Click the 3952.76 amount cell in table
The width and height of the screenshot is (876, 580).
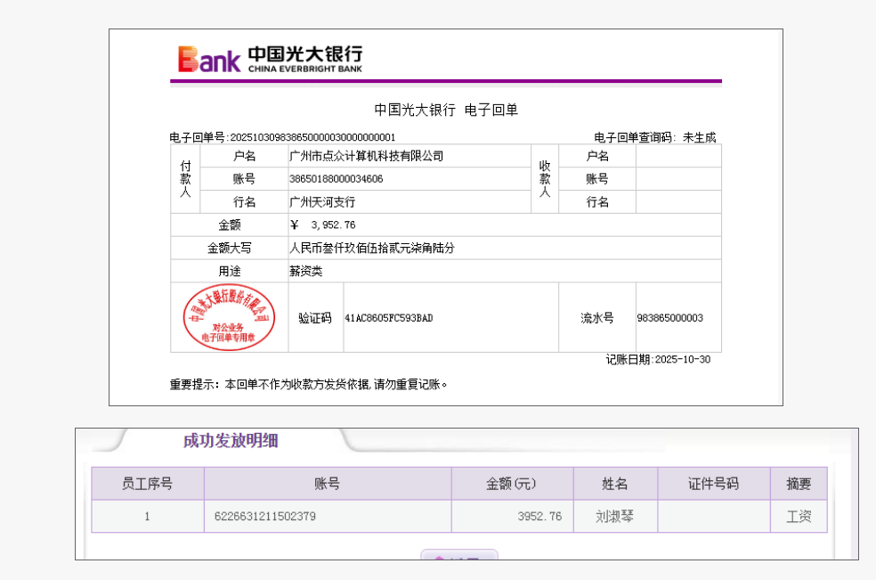[x=539, y=516]
